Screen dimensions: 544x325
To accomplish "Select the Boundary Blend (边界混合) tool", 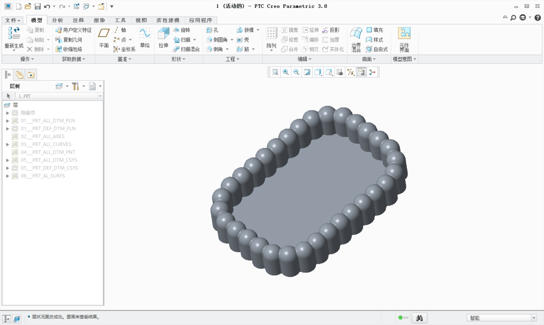I will [x=356, y=39].
